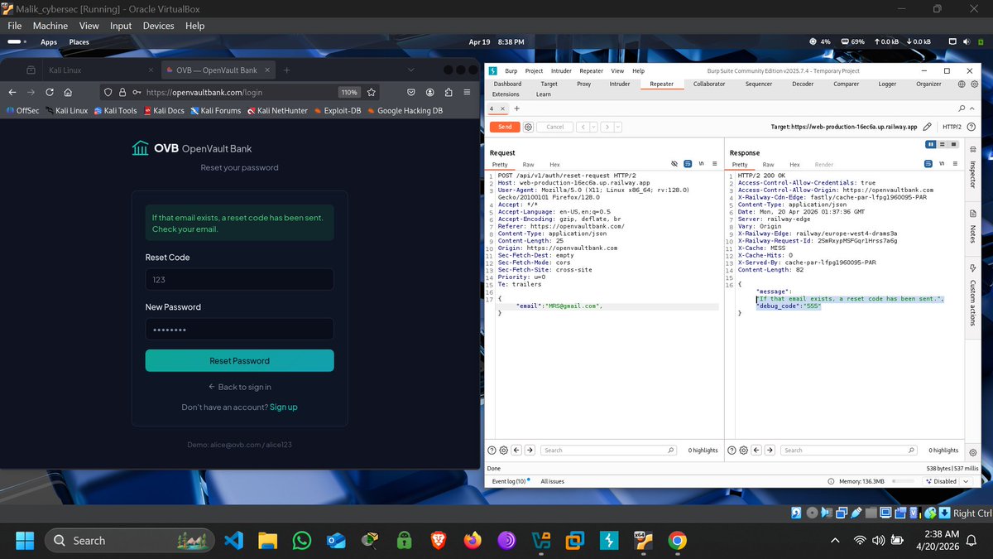Open the Request pane hamburger options menu
Viewport: 993px width, 559px height.
(x=715, y=165)
